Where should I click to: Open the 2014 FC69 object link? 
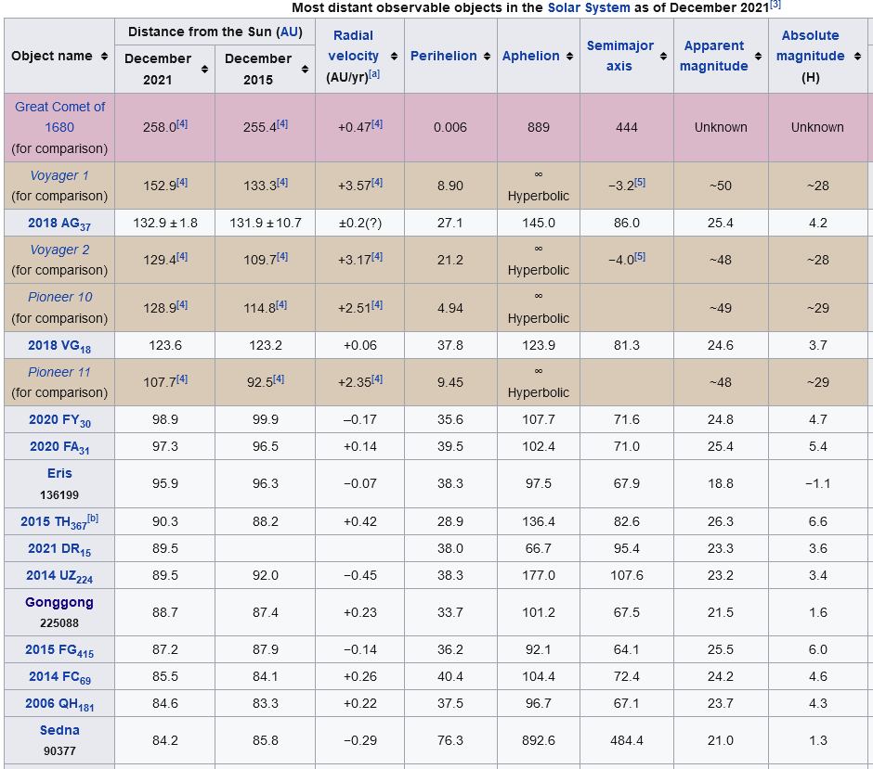59,677
